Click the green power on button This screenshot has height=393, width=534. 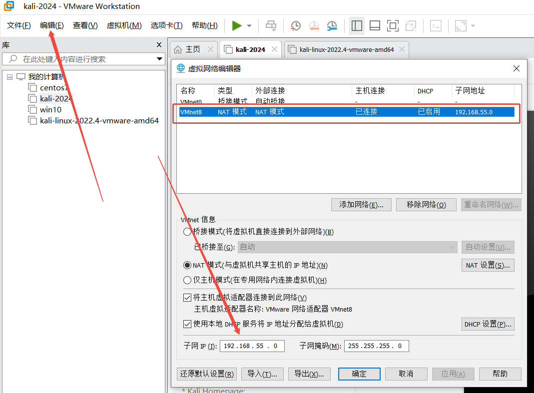pyautogui.click(x=237, y=26)
